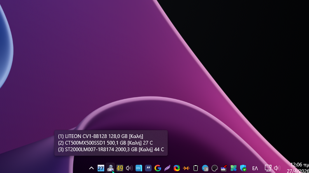Open the Google tray icon

tap(158, 168)
